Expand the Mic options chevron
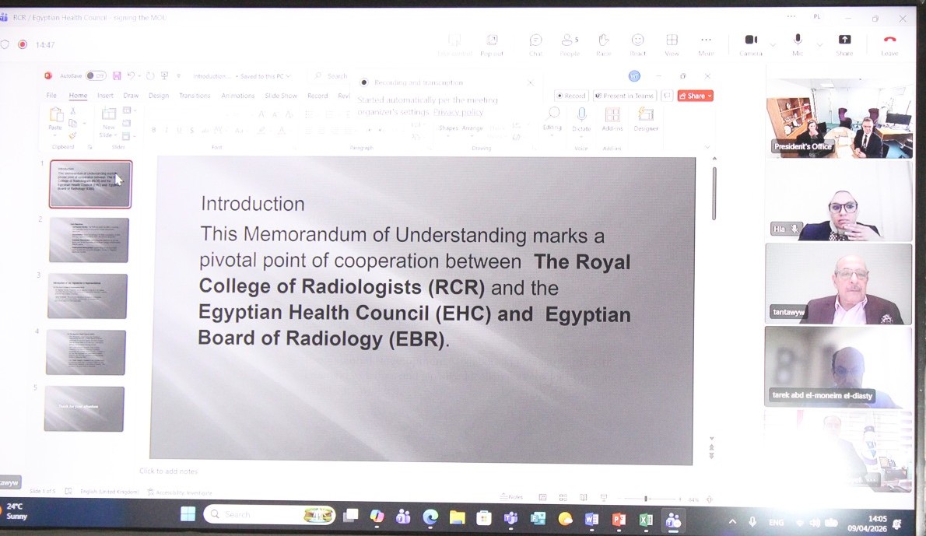 point(819,45)
